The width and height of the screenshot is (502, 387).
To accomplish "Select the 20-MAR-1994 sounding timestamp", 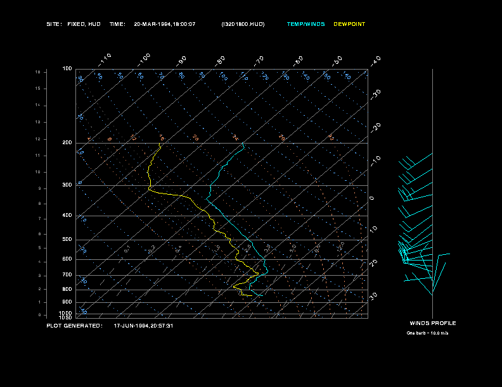I will [x=165, y=24].
